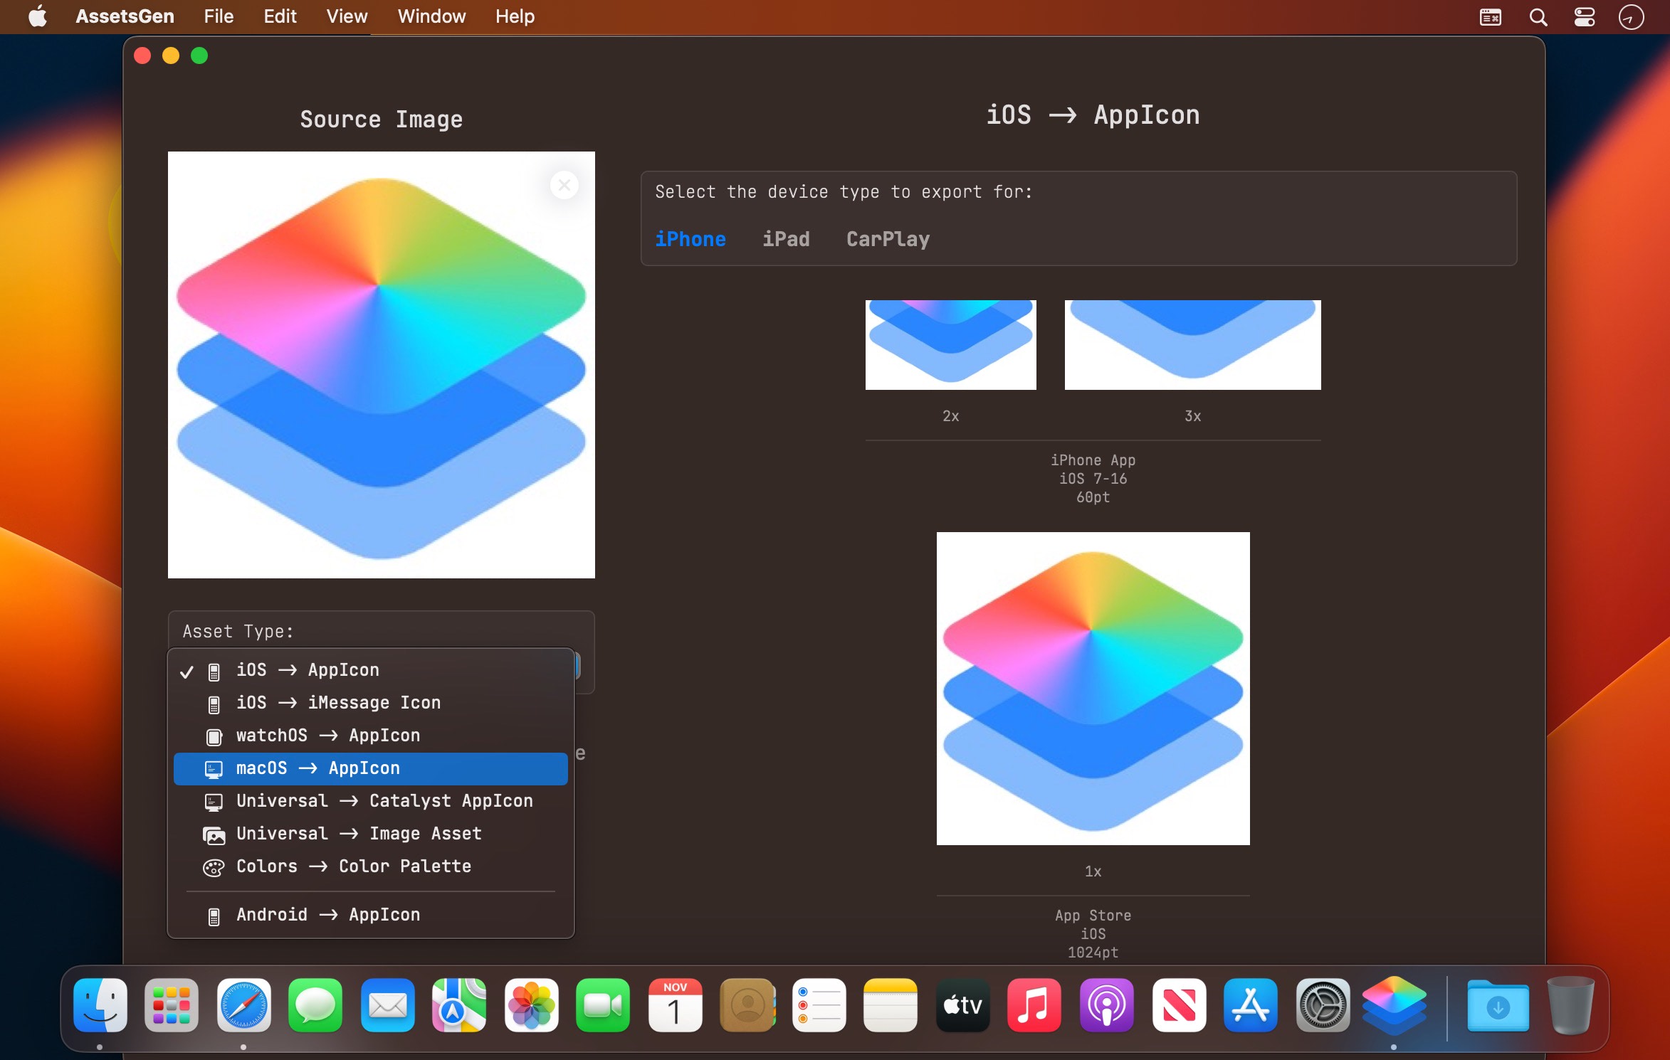
Task: Click the 3x iPhone App icon preview
Action: tap(1192, 344)
